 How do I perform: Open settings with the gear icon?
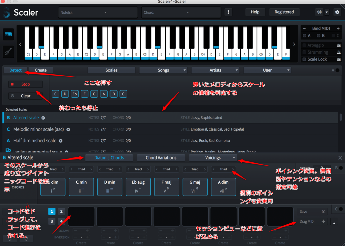click(337, 12)
